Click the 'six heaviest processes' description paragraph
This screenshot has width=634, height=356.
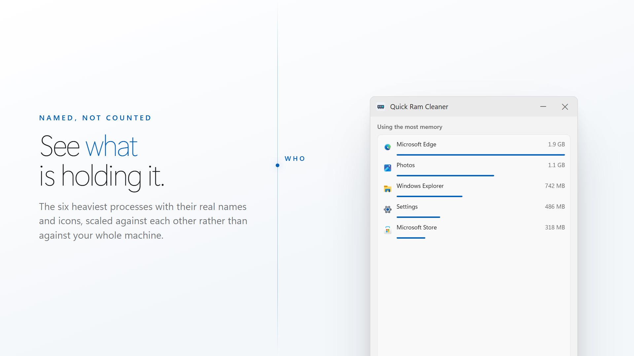point(143,221)
